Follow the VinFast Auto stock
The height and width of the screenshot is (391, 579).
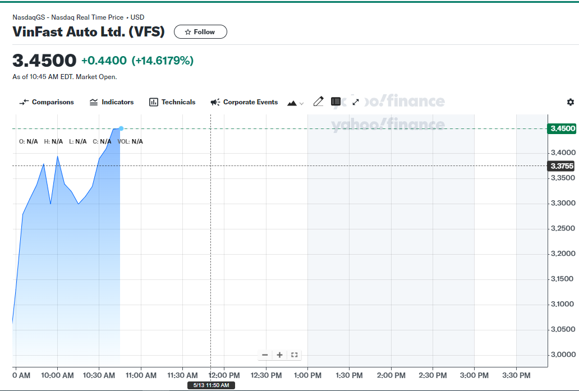pos(200,32)
